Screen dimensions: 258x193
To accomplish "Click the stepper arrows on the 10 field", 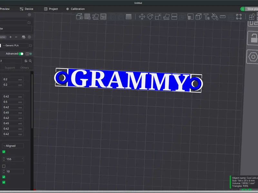I will pyautogui.click(x=4, y=171).
